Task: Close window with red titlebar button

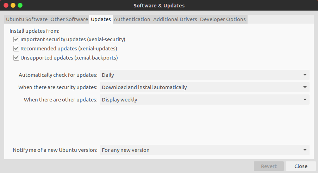Action: tap(6, 6)
